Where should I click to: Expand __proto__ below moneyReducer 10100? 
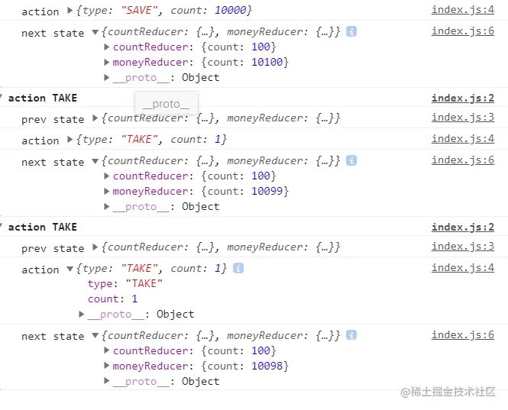(107, 77)
